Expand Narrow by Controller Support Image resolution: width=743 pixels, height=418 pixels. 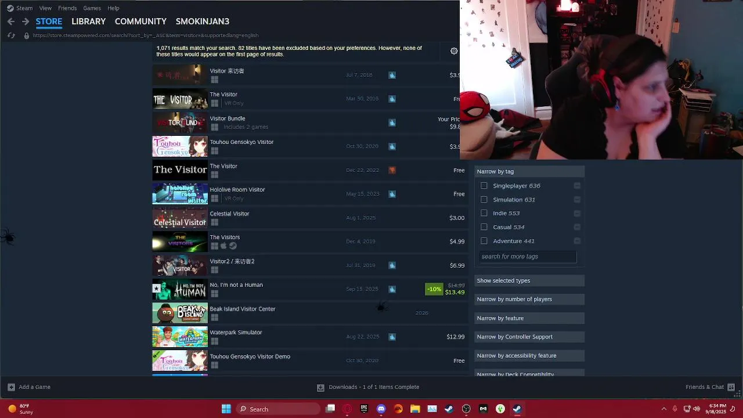(529, 337)
